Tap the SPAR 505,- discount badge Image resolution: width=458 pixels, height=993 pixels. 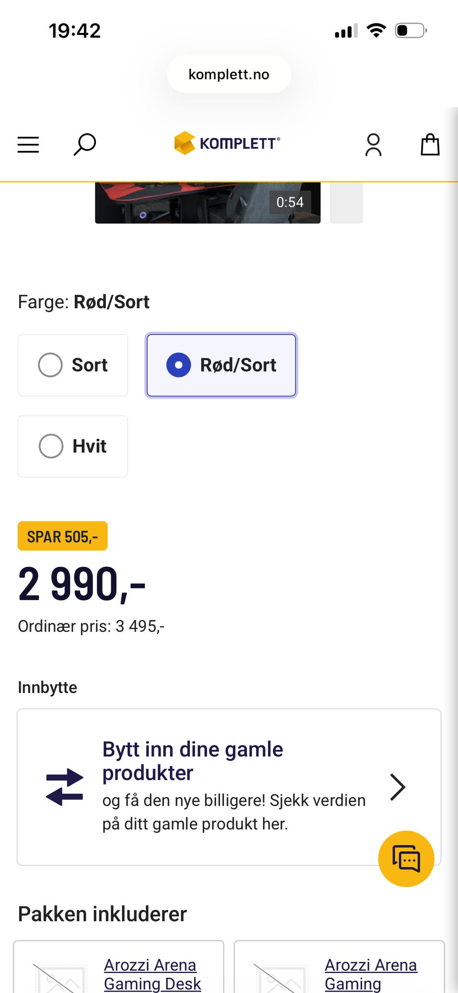(62, 536)
